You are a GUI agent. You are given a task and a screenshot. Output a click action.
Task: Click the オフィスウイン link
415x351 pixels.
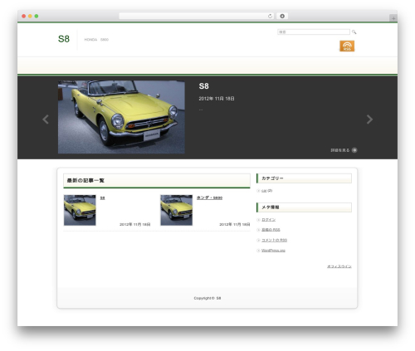(339, 266)
